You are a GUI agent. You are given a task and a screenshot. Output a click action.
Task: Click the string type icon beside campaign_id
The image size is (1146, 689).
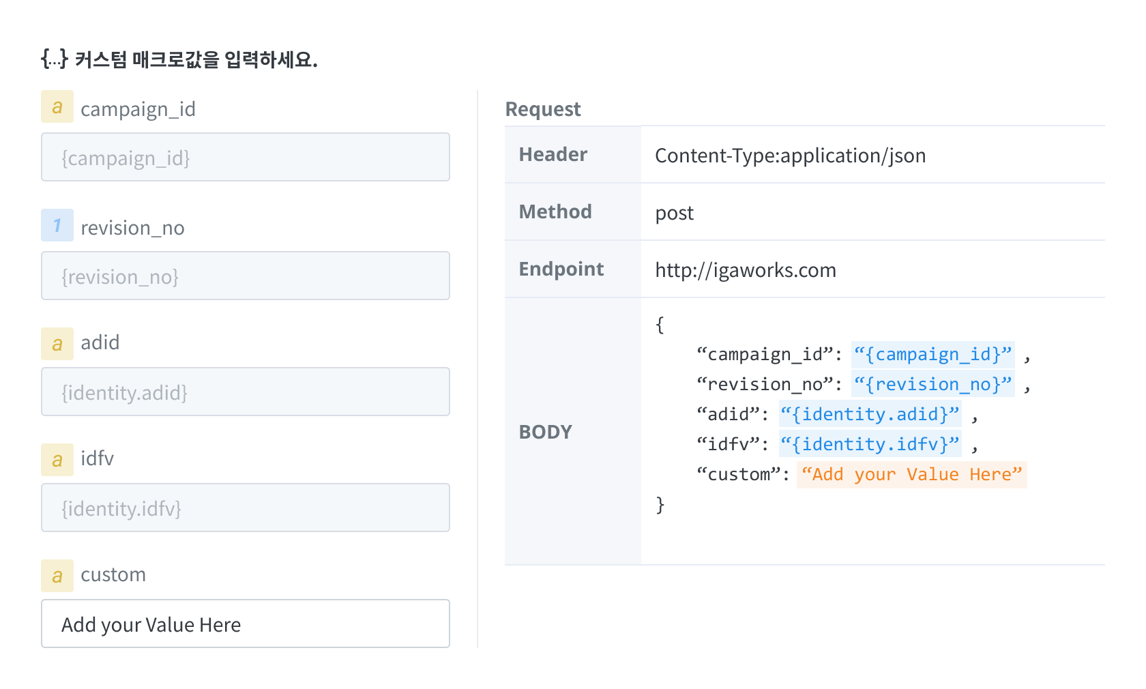click(x=57, y=107)
